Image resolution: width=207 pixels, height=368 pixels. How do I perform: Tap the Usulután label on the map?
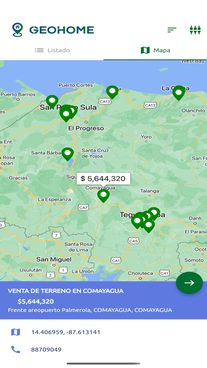[x=30, y=270]
